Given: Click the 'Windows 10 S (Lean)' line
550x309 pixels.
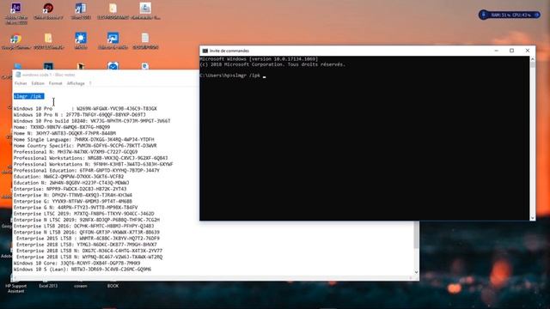Looking at the screenshot, I should (82, 269).
